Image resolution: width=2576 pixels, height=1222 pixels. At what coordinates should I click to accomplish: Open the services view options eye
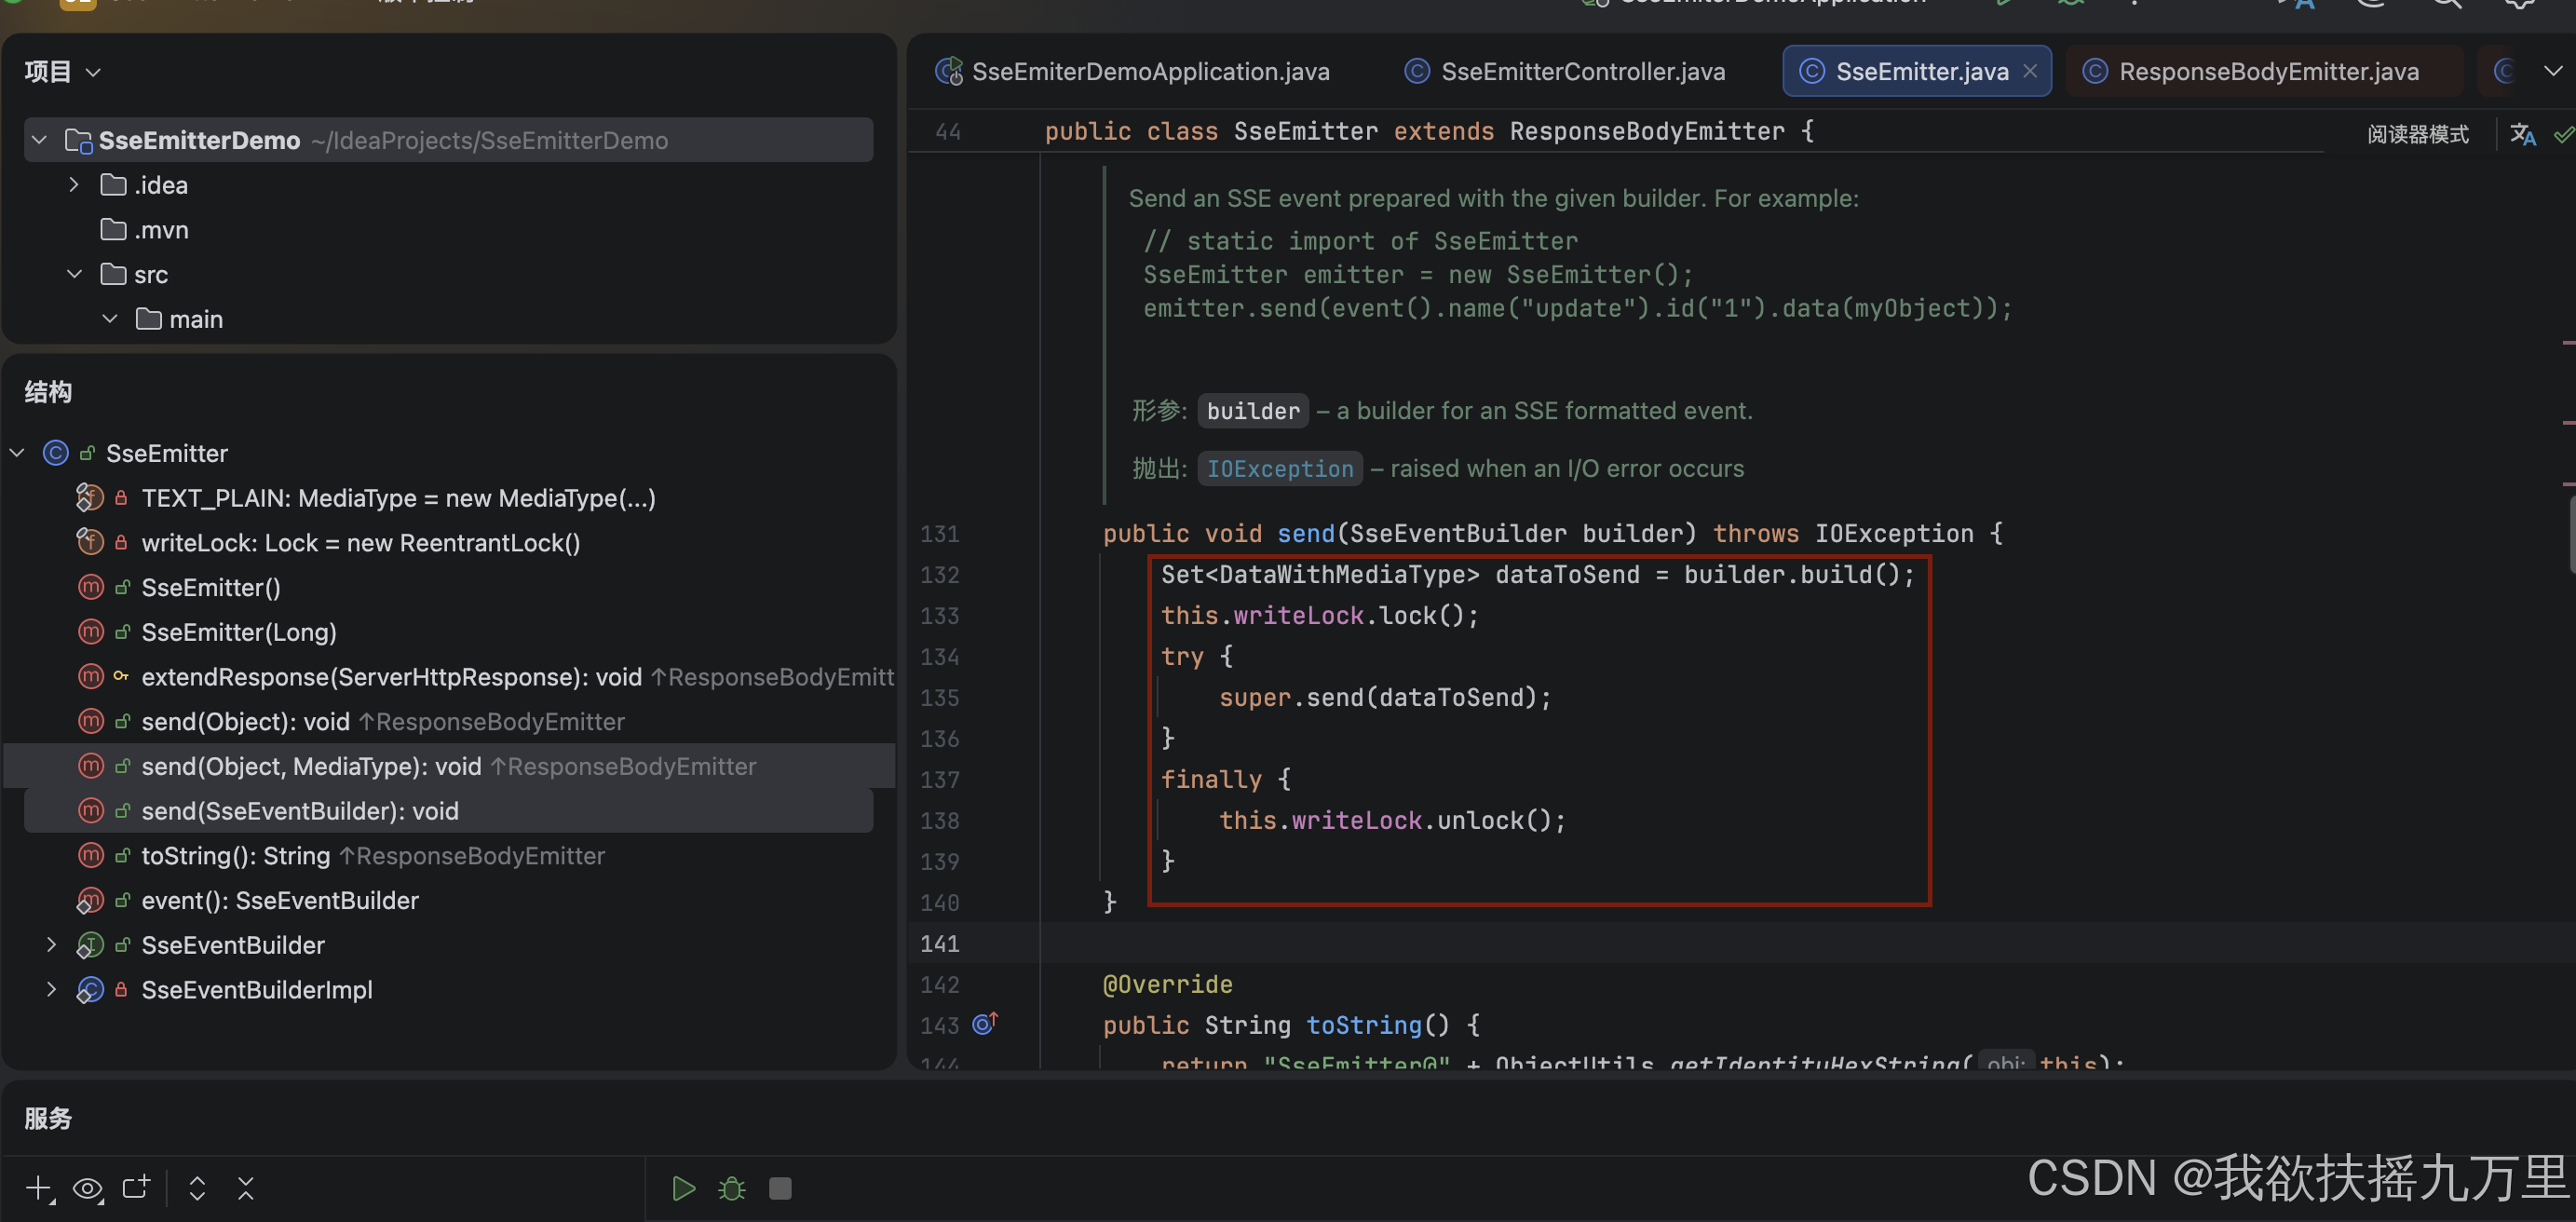click(x=88, y=1188)
